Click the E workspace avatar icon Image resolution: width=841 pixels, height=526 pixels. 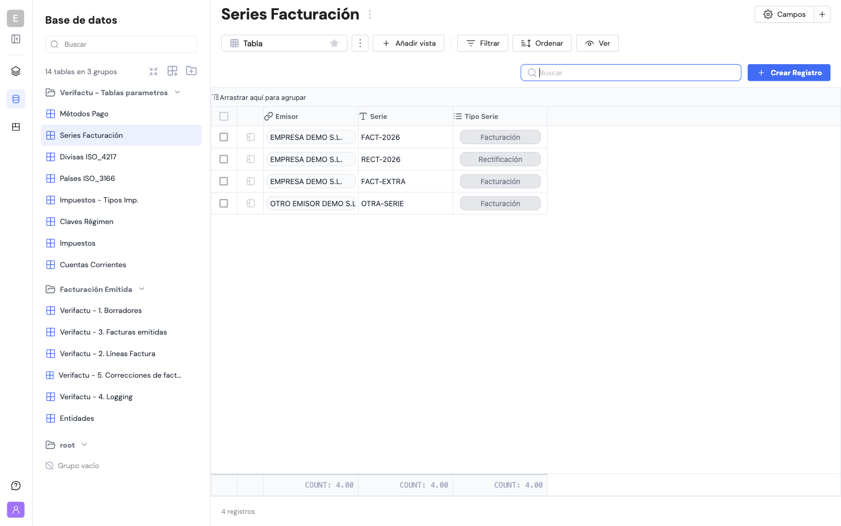[15, 18]
